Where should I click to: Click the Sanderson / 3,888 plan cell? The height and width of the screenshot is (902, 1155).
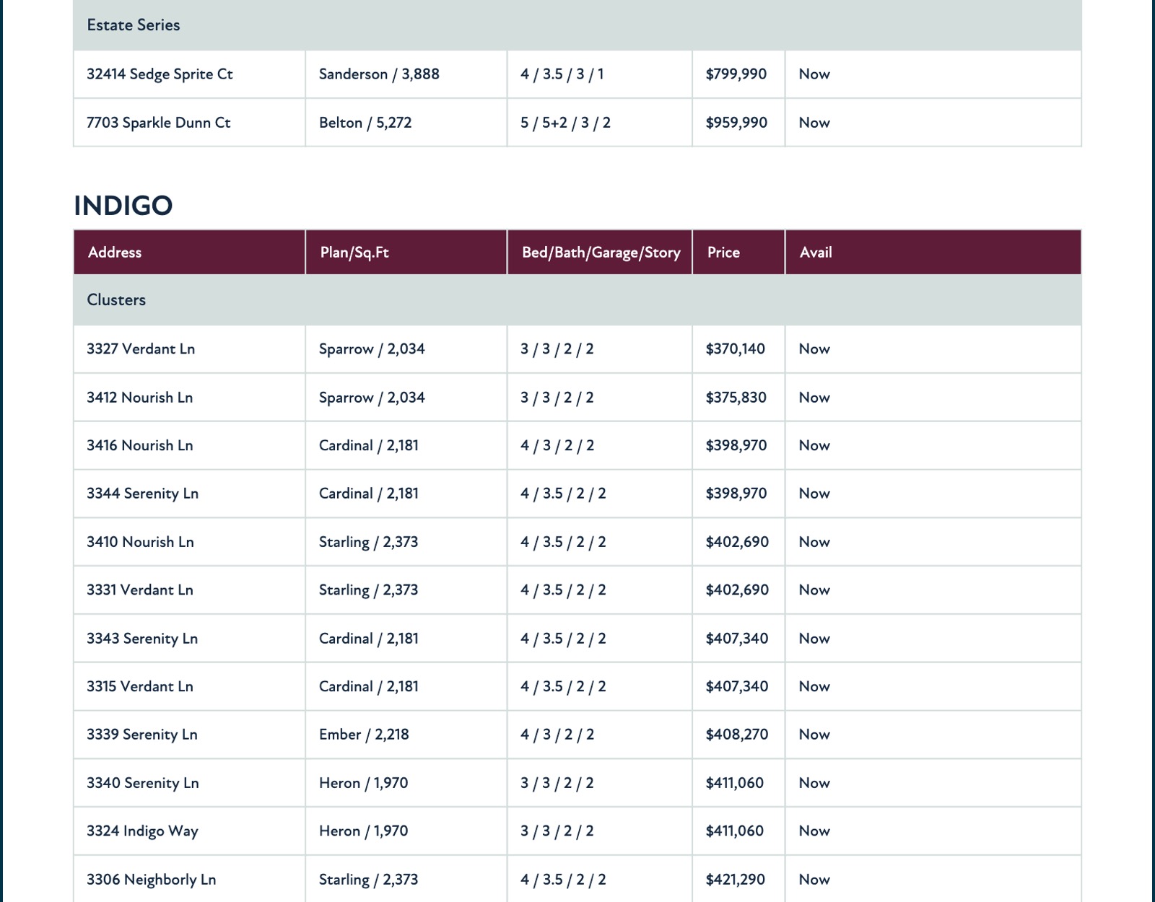(x=379, y=74)
